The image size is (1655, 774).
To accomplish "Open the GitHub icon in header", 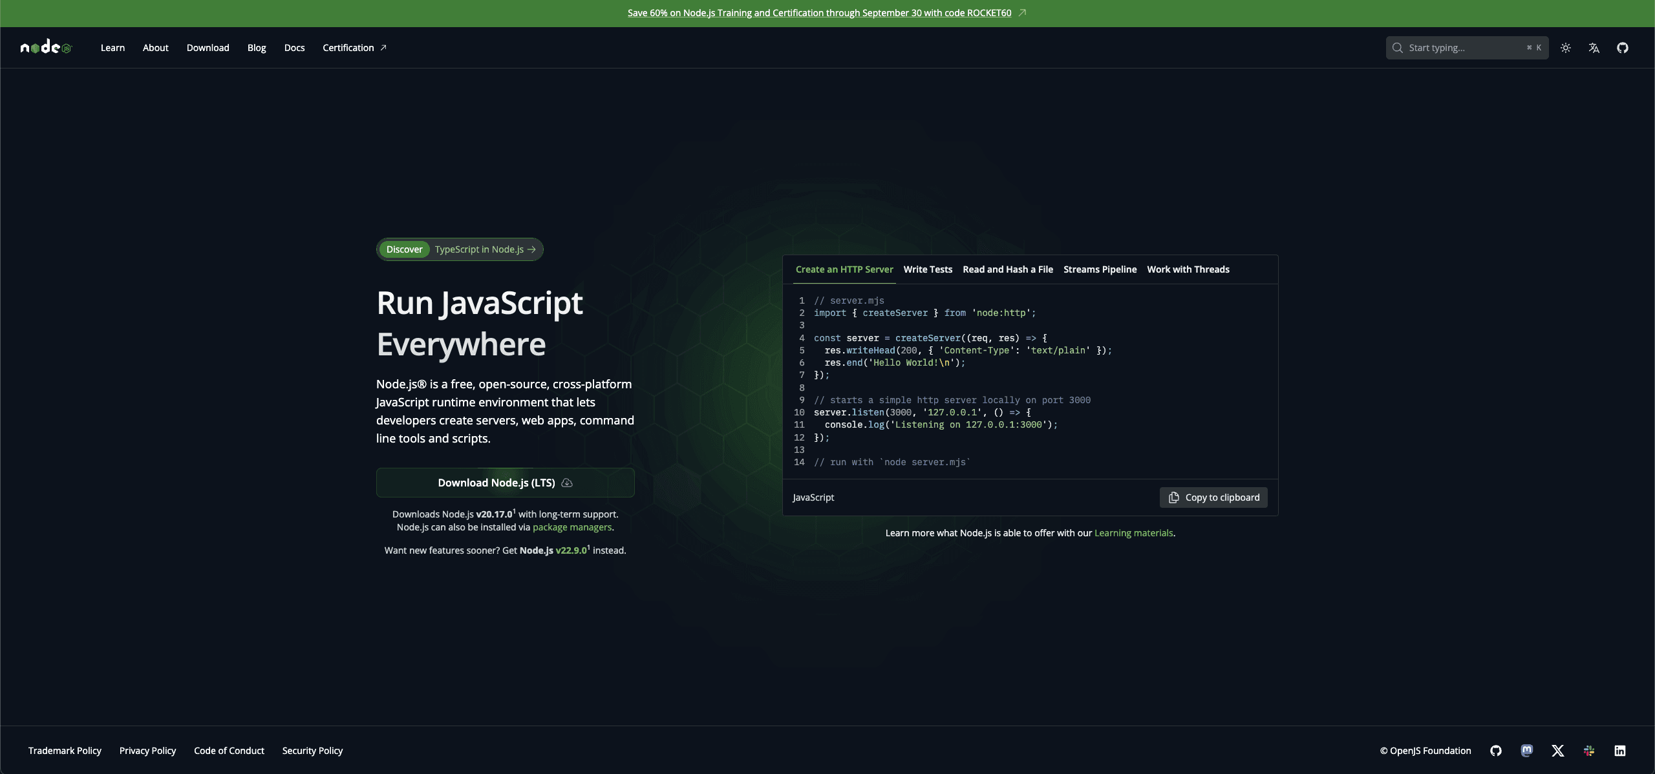I will [1623, 48].
